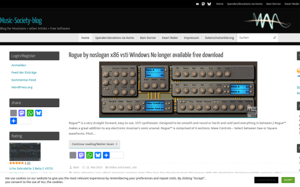Share via WhatsApp in sidebar share widget

click(30, 113)
